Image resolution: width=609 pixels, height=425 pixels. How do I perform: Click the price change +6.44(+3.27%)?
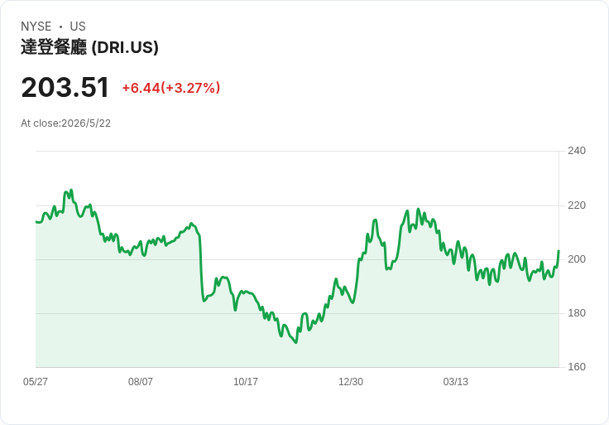click(171, 88)
